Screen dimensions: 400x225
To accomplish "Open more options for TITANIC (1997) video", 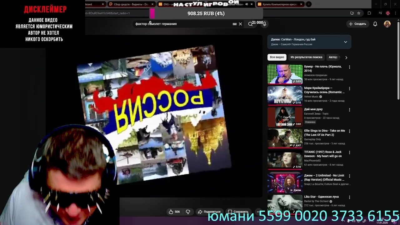I will 349,152.
